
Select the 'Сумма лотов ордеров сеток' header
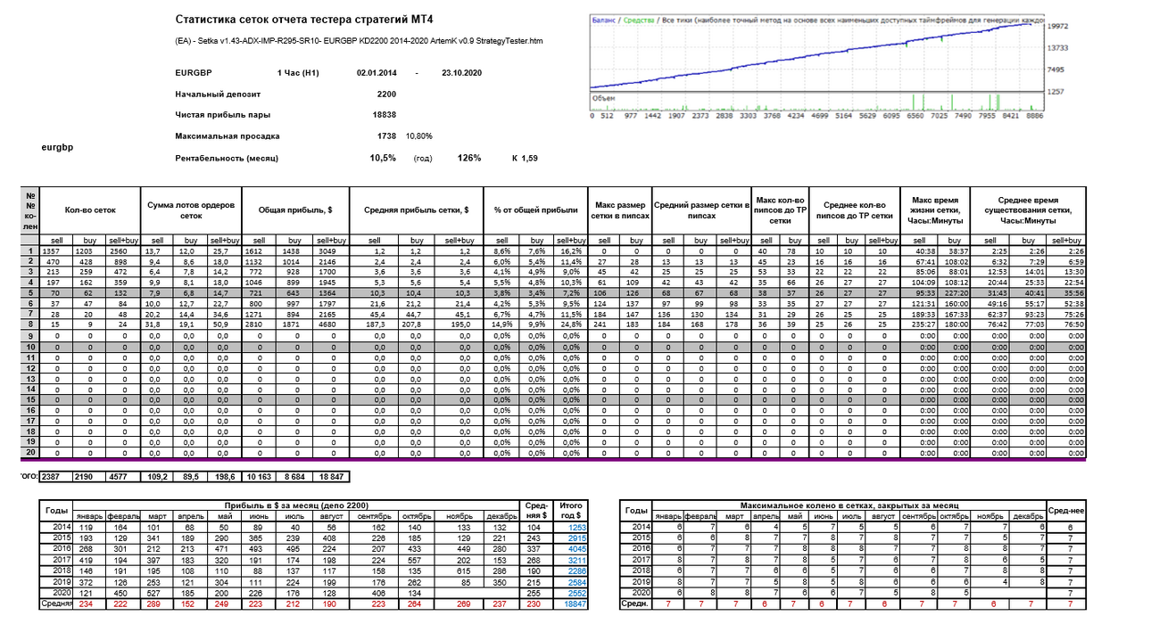[x=193, y=210]
